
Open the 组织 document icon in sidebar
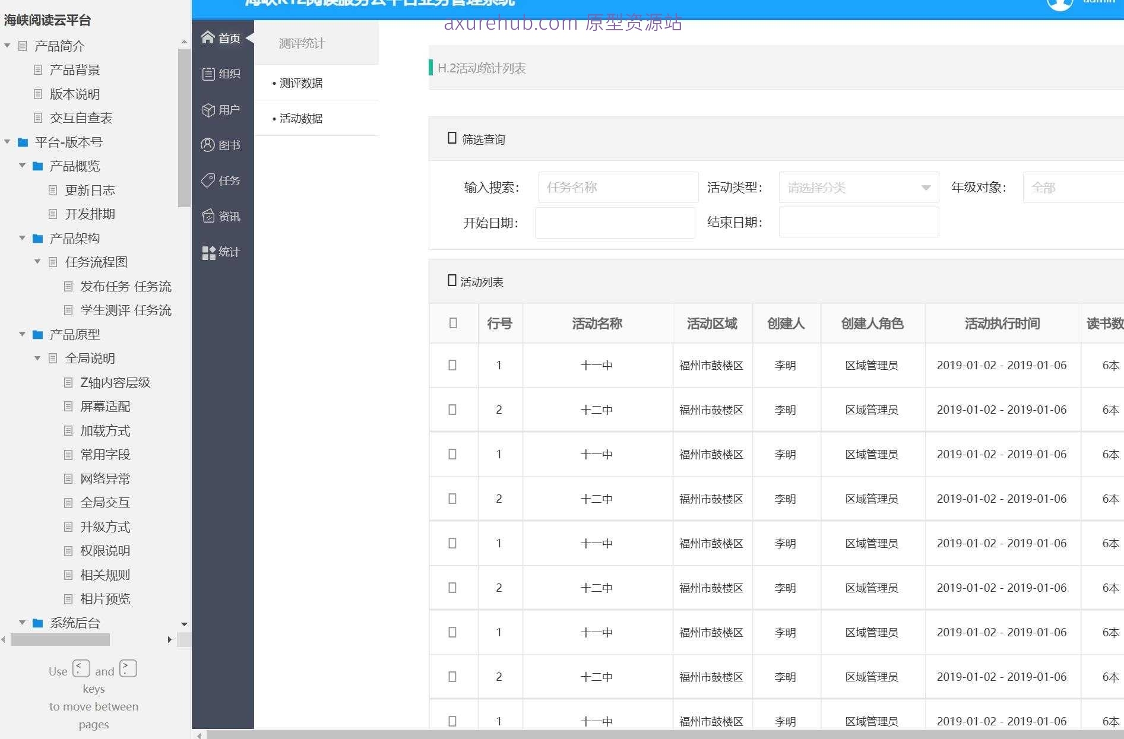pos(208,74)
